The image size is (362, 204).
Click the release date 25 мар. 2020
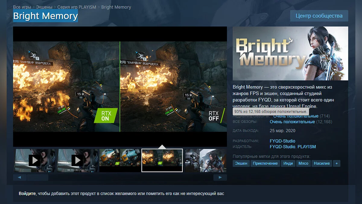[x=282, y=131]
